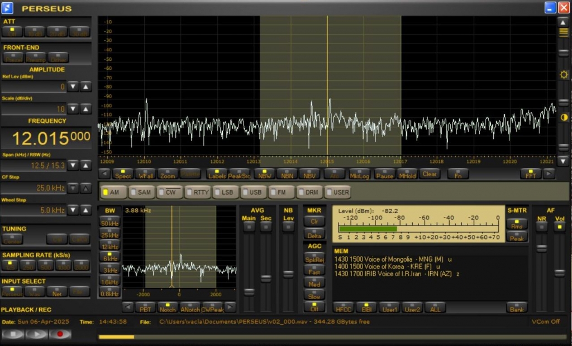Click the contrast half-circle icon beside spectrum
The height and width of the screenshot is (346, 572).
(564, 117)
